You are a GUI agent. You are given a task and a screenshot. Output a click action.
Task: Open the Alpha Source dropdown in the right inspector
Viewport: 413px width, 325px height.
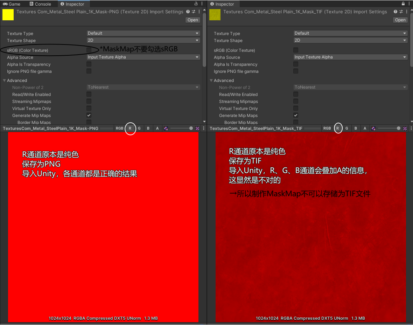tap(350, 57)
